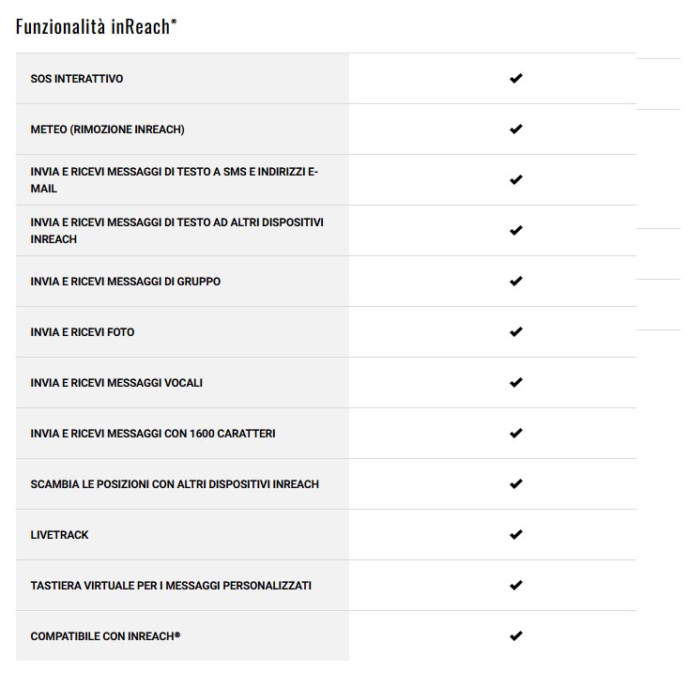This screenshot has width=688, height=673.
Task: Click the Tastiera Virtuale row checkmark
Action: tap(515, 586)
